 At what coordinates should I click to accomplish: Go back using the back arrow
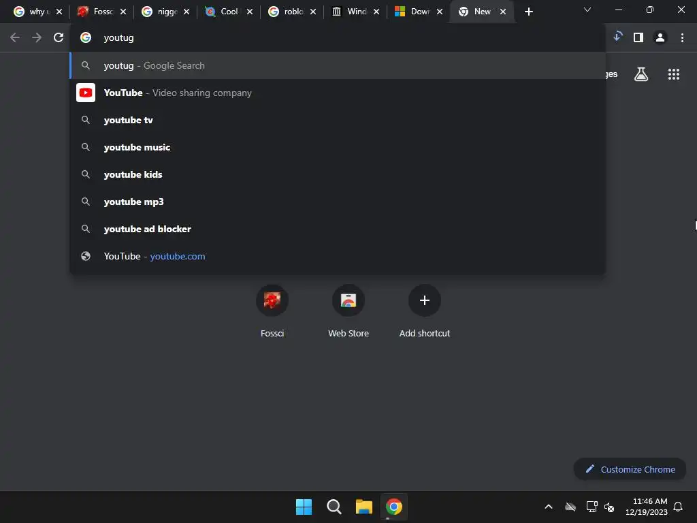point(15,37)
